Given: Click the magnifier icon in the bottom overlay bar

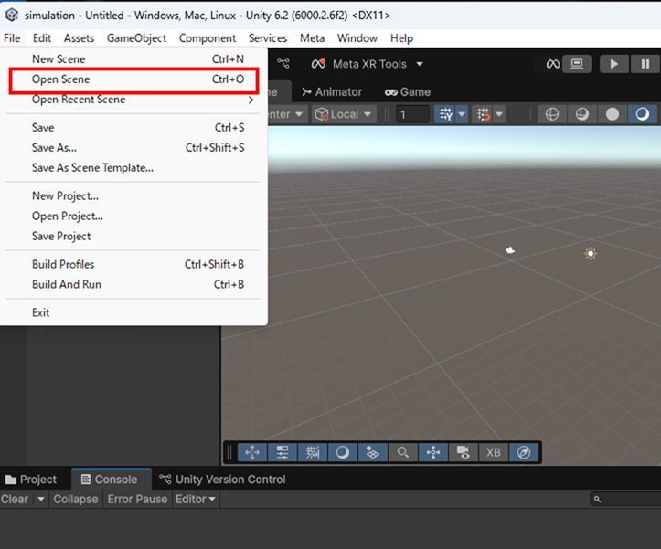Looking at the screenshot, I should tap(403, 452).
